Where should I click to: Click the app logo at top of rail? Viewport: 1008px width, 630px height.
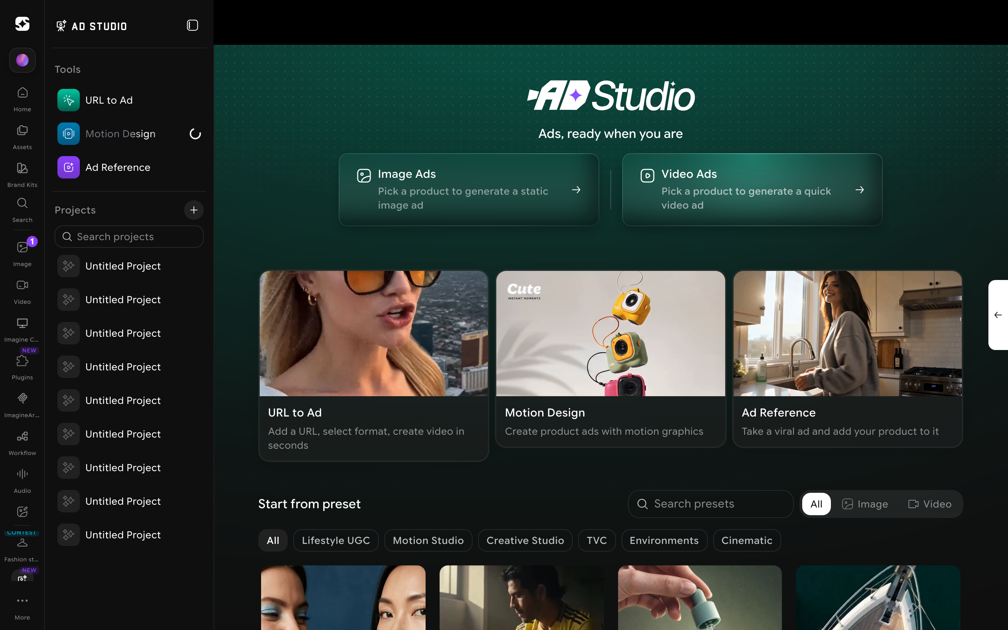(22, 24)
